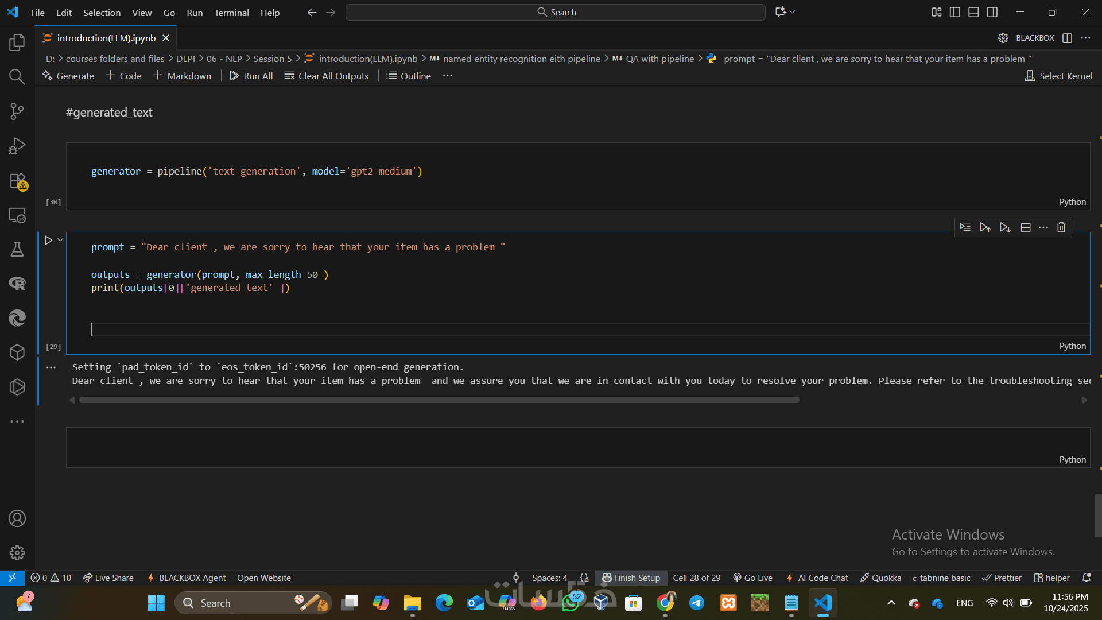1102x620 pixels.
Task: Click the output horizontal scrollbar
Action: (x=439, y=400)
